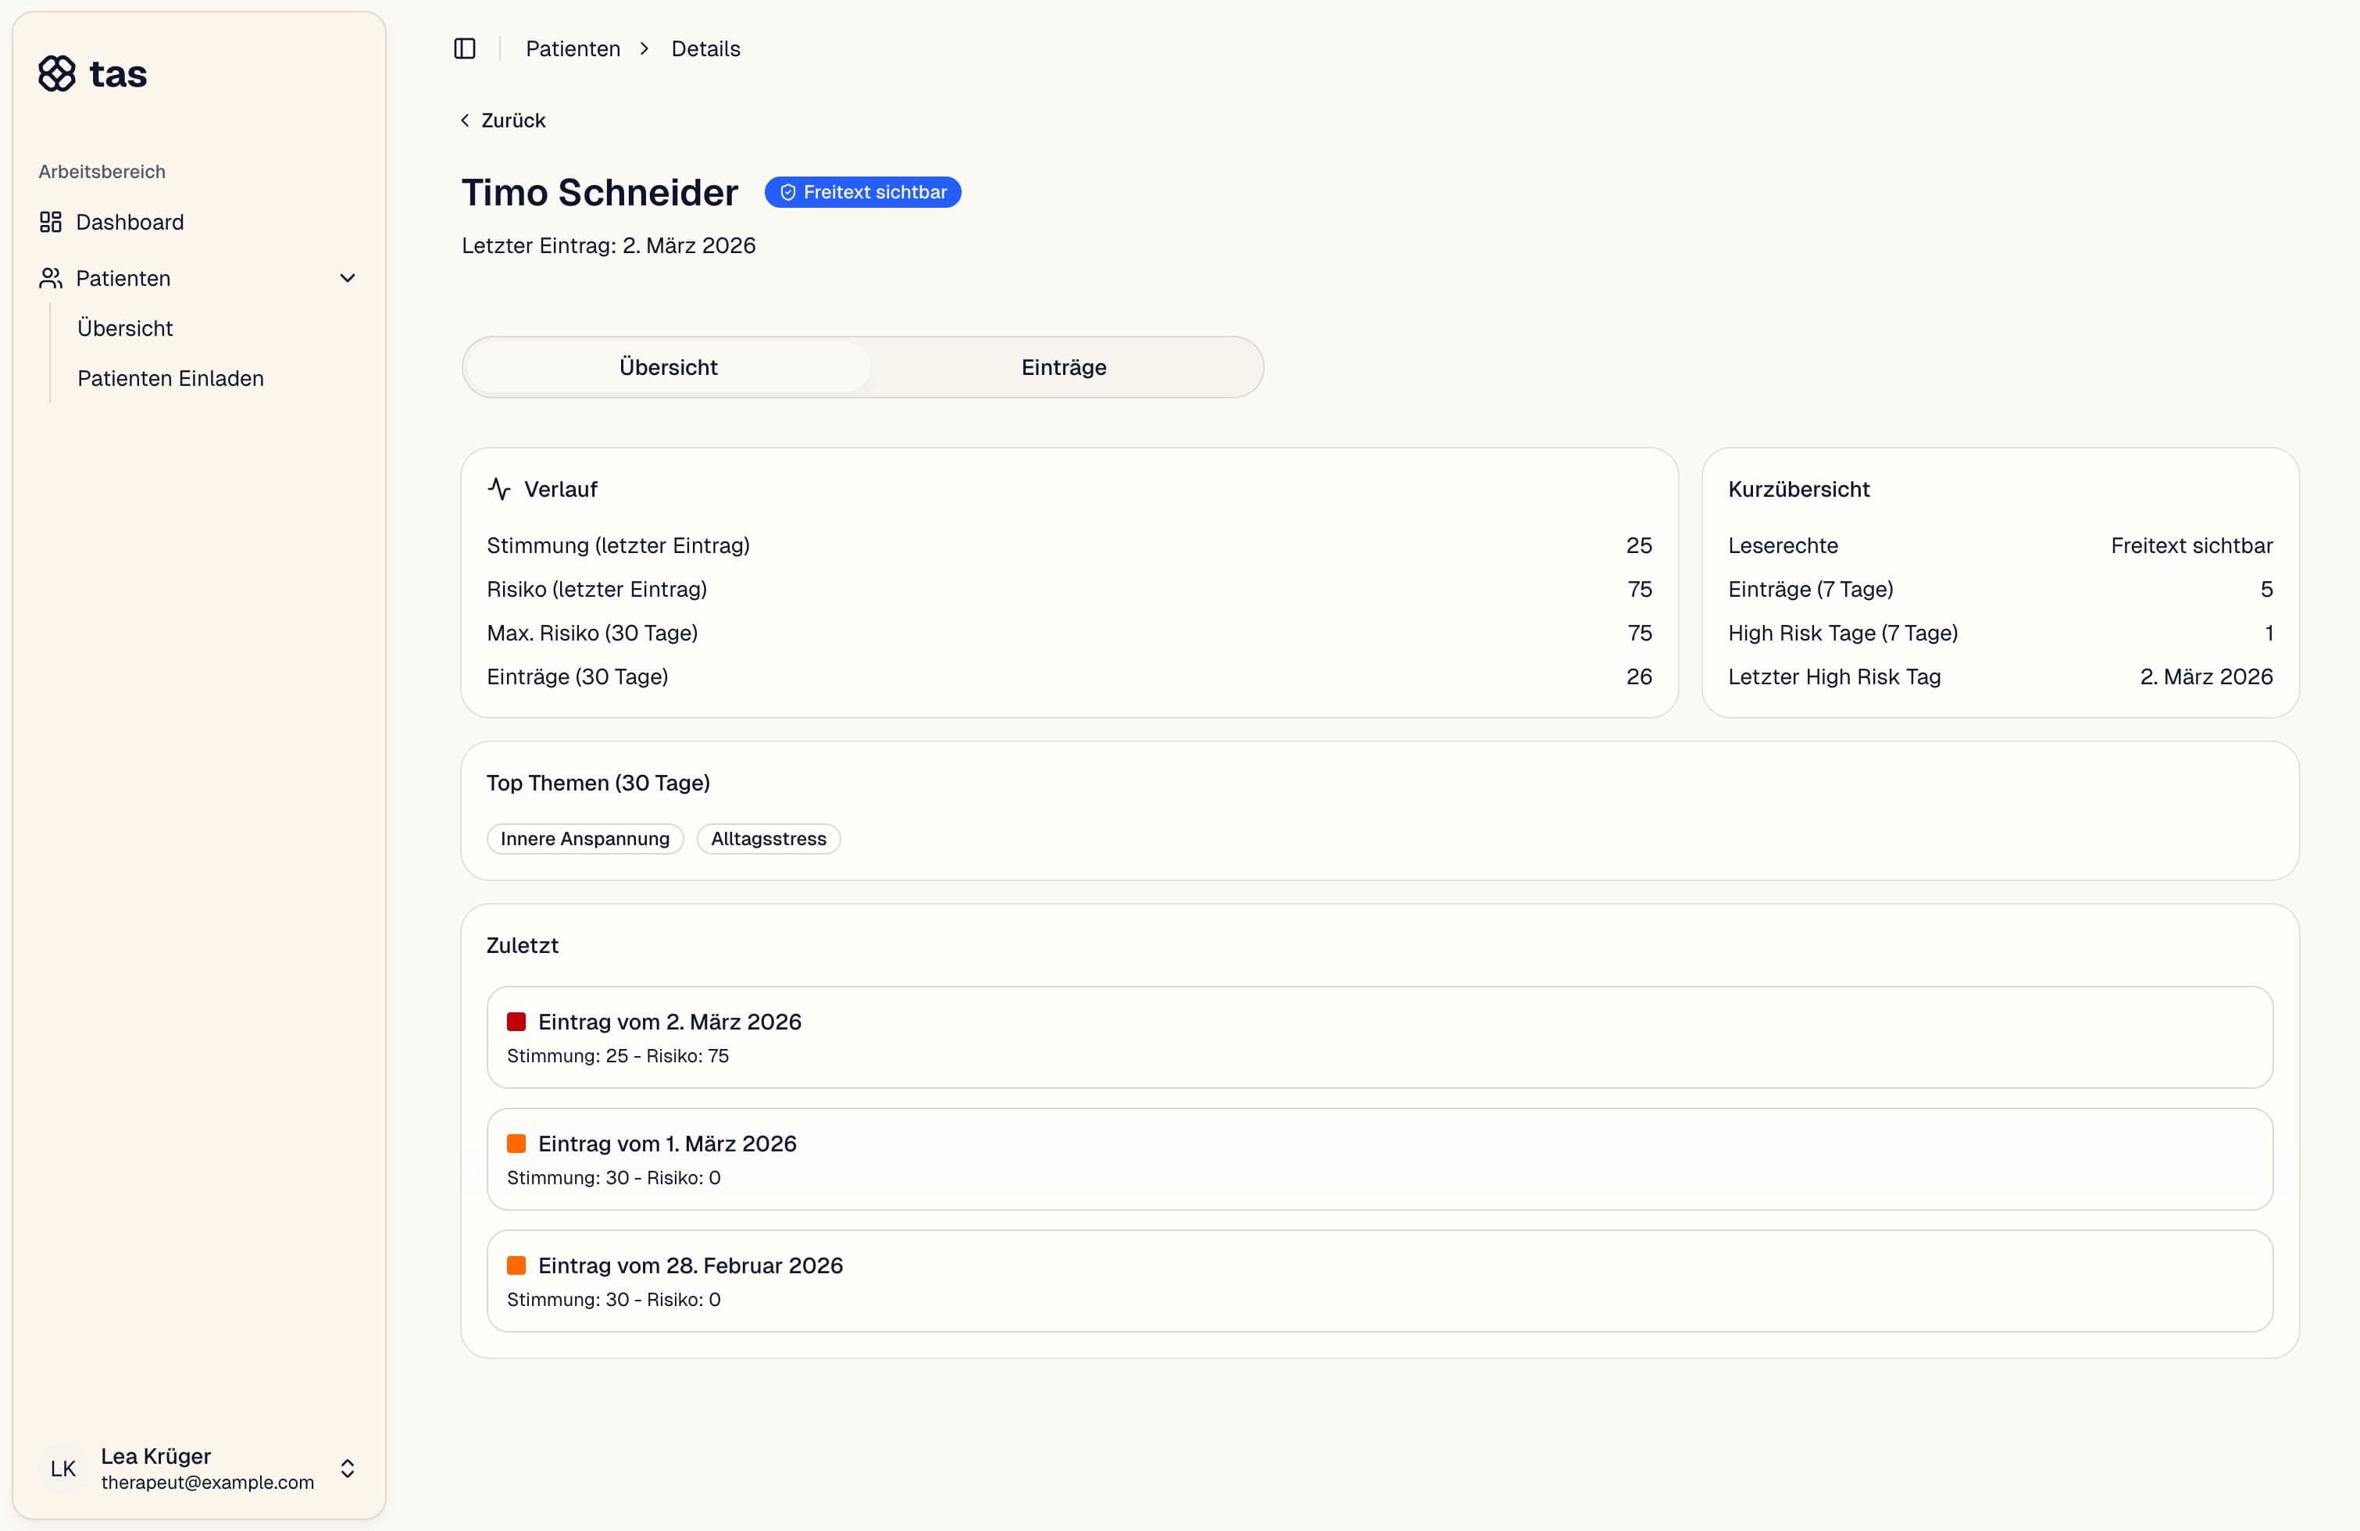Open Eintrag vom 1. März 2026 card
2360x1531 pixels.
click(x=1380, y=1159)
